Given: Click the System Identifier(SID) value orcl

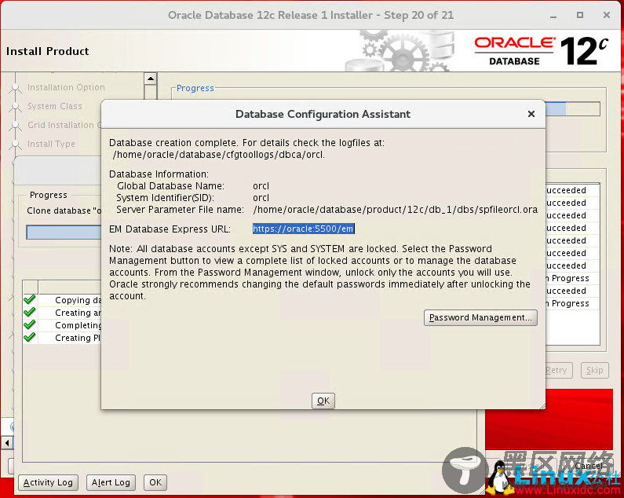Looking at the screenshot, I should [x=261, y=198].
